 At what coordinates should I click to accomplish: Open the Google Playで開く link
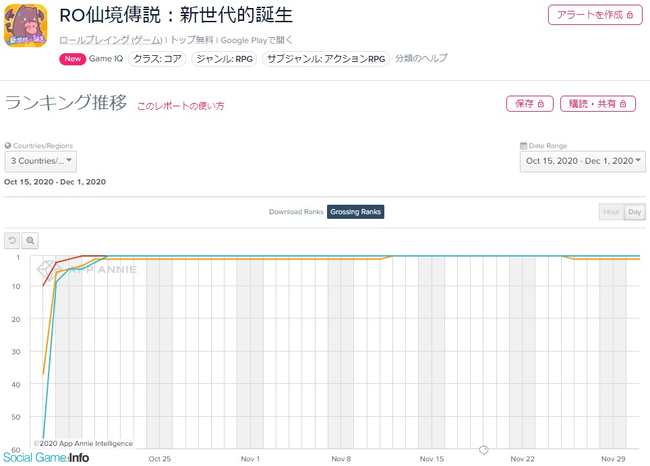257,40
